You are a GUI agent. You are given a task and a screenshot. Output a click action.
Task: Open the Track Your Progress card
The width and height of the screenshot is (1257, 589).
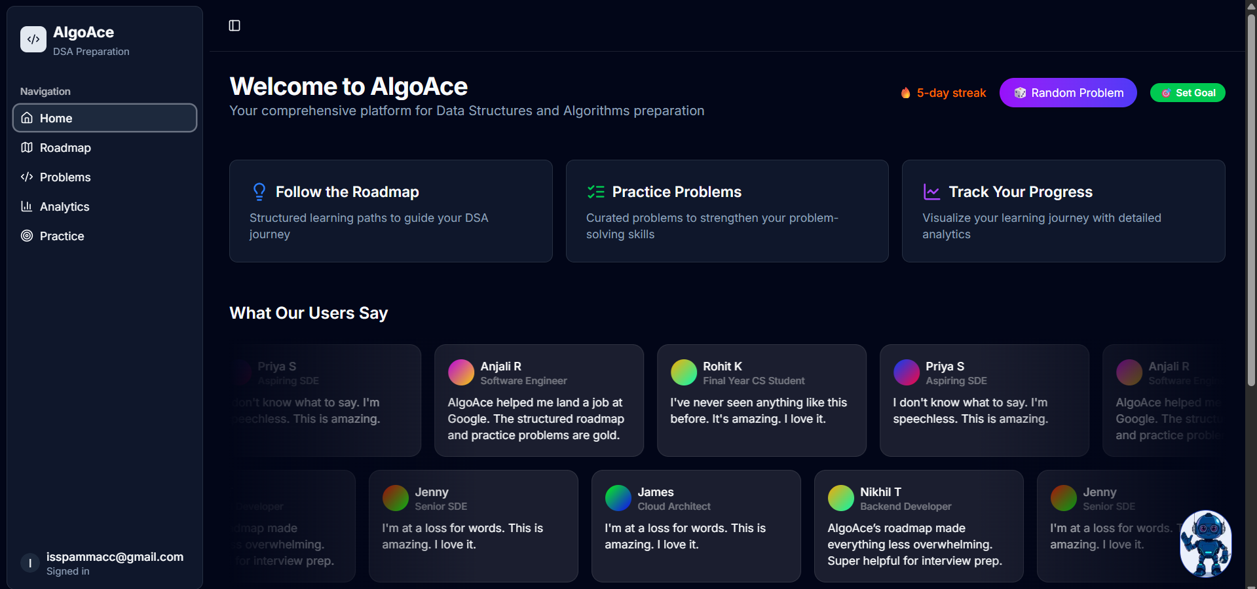pos(1064,211)
